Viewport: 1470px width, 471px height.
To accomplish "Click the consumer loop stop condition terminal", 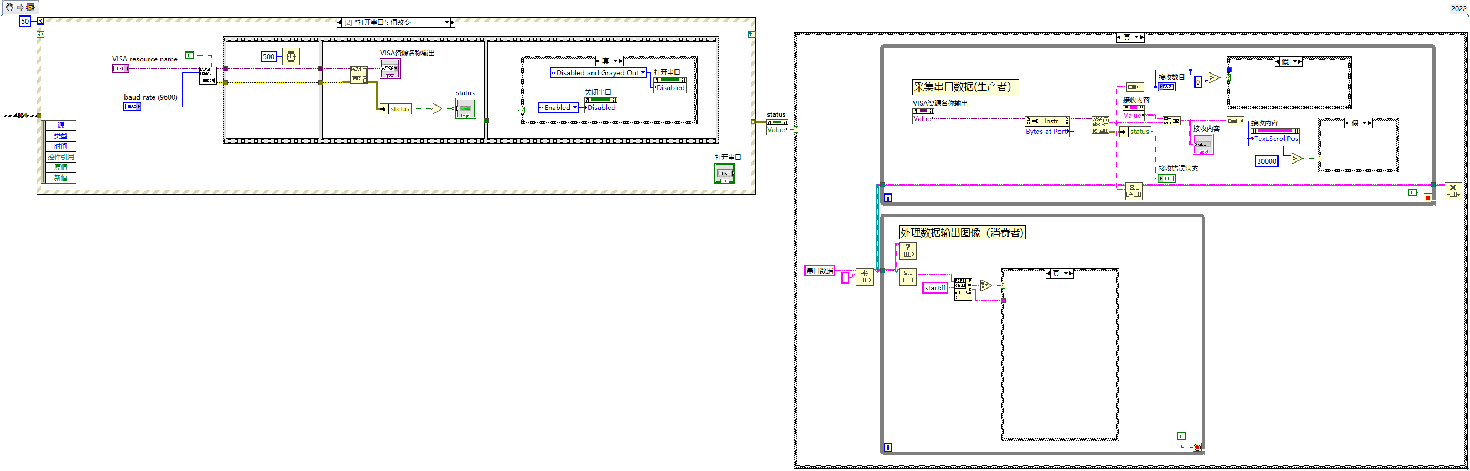I will (x=1197, y=447).
